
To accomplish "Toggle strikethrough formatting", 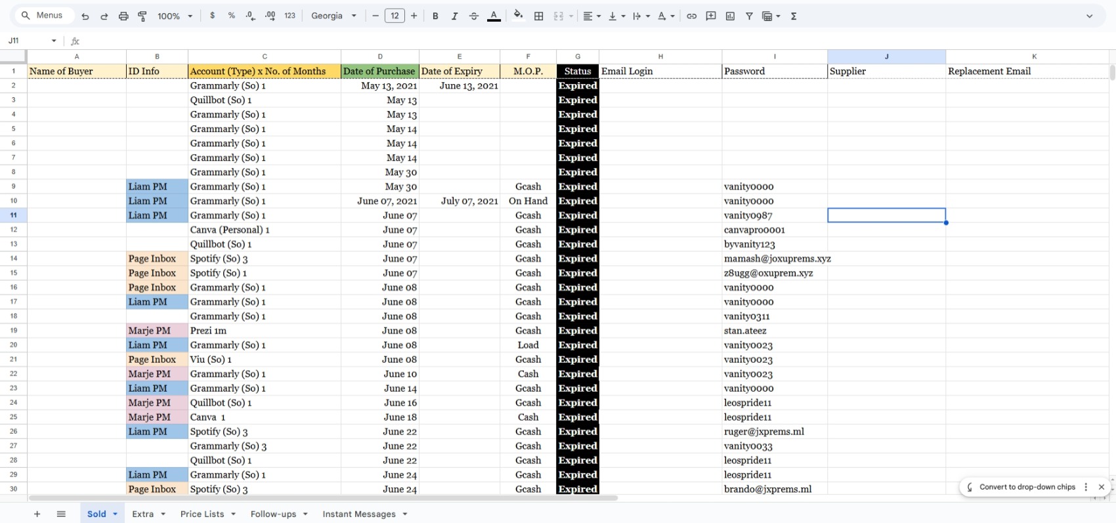I will tap(474, 16).
